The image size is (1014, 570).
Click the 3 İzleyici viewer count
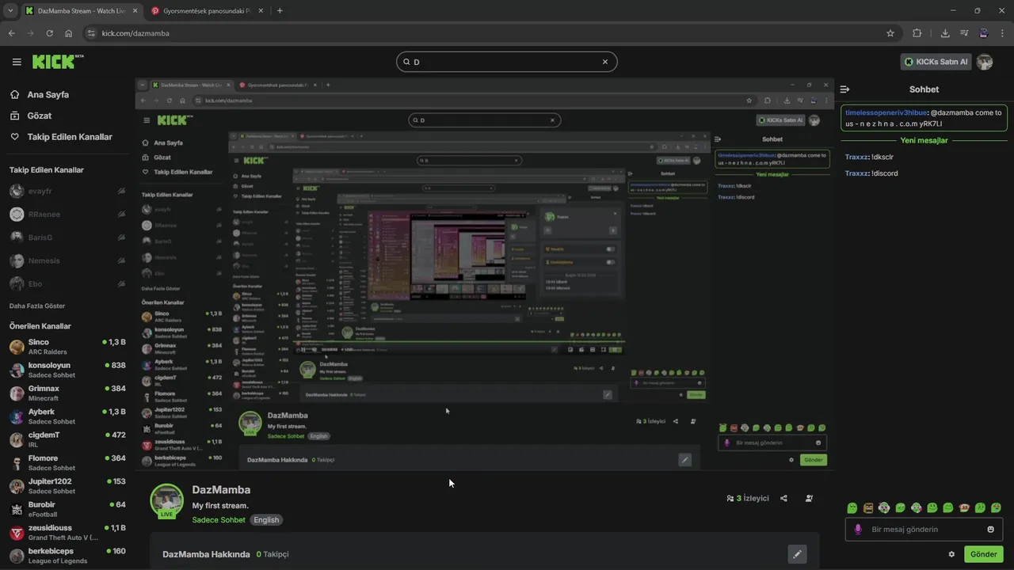pyautogui.click(x=748, y=499)
